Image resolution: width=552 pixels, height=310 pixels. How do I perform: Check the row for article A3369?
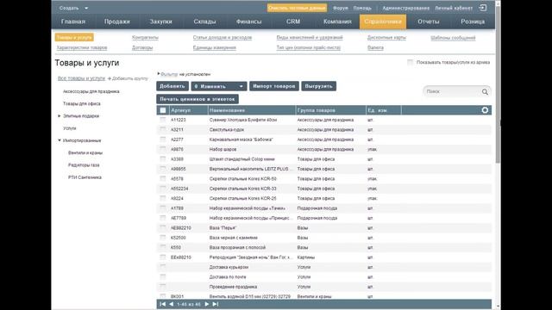tap(163, 159)
